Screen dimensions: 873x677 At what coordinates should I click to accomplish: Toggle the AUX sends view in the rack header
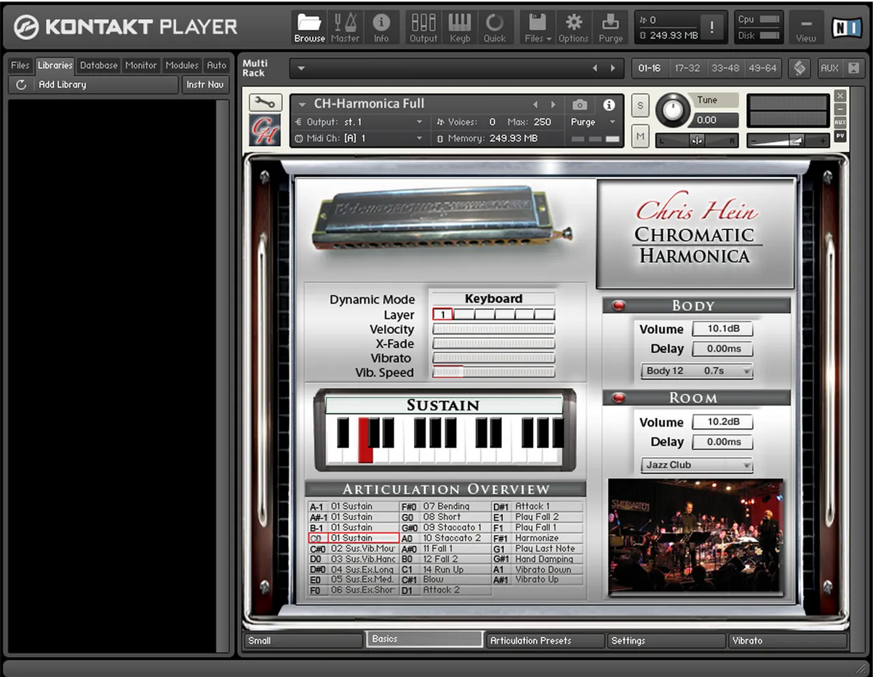point(829,68)
